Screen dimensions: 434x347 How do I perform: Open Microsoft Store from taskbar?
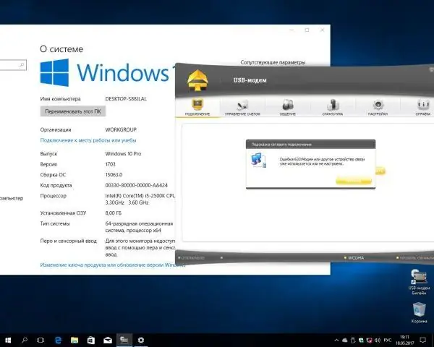91,340
